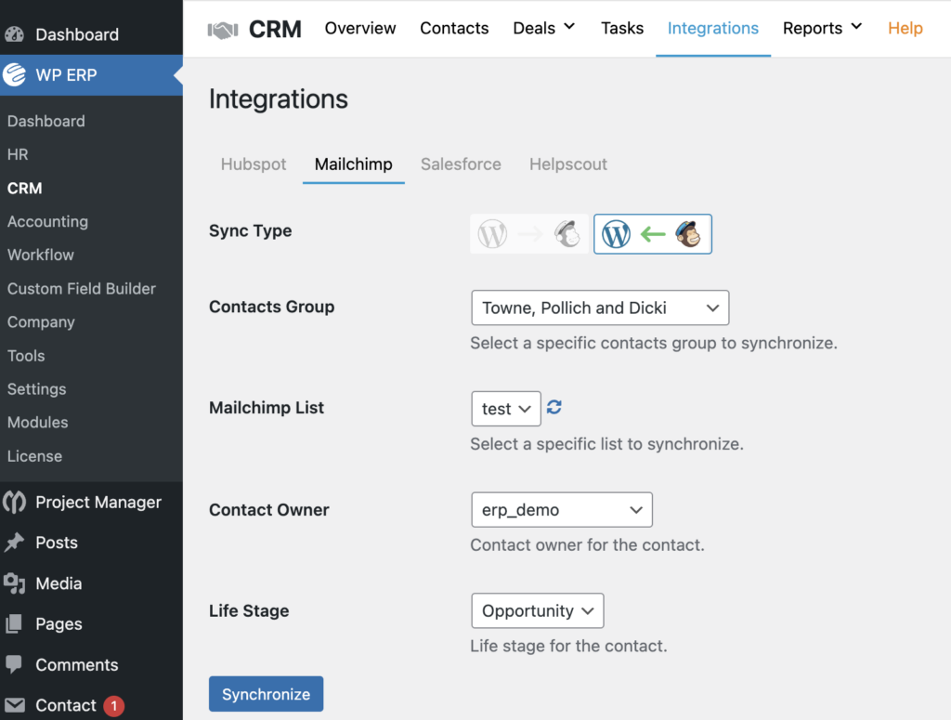
Task: Click the Comments speech bubble icon
Action: (15, 664)
